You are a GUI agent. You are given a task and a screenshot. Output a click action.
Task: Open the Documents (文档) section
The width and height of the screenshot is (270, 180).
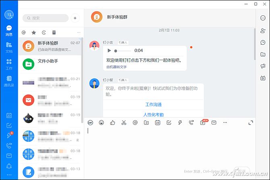click(x=9, y=48)
